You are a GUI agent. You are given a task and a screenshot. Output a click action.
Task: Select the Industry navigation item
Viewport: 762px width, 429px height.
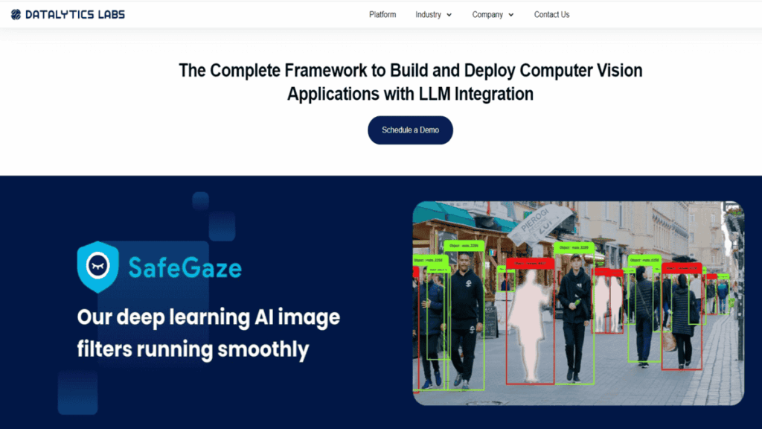click(x=428, y=15)
